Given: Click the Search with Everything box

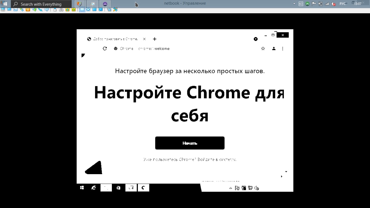Looking at the screenshot, I should pos(41,4).
